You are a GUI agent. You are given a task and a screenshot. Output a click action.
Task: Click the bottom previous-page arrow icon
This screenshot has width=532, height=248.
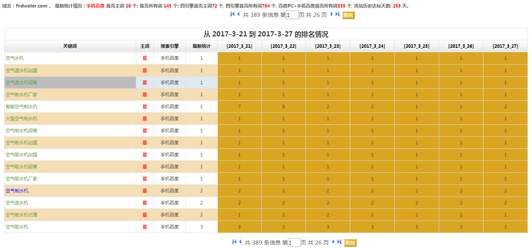point(240,242)
